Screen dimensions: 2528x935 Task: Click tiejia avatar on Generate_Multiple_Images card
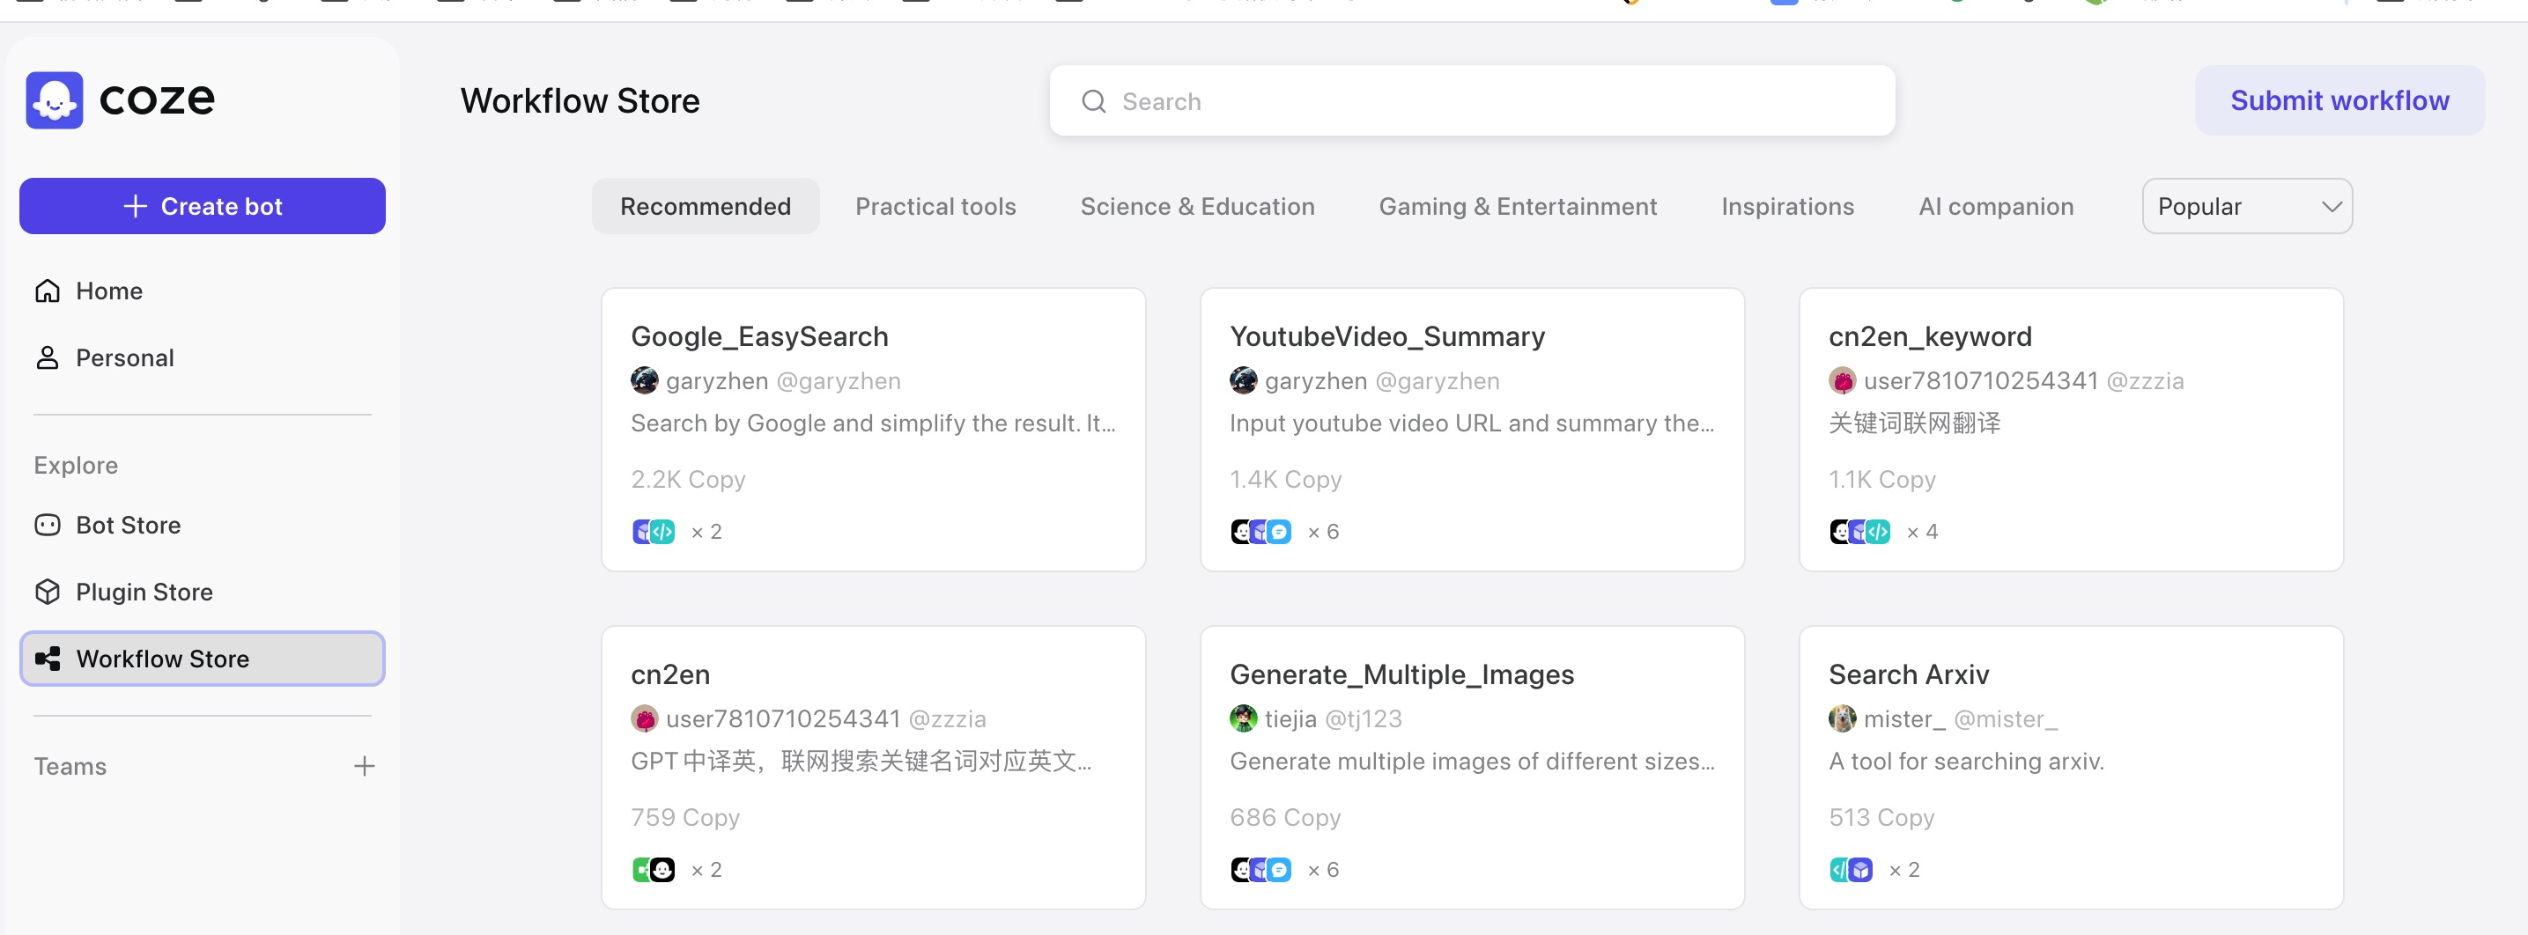[x=1242, y=719]
